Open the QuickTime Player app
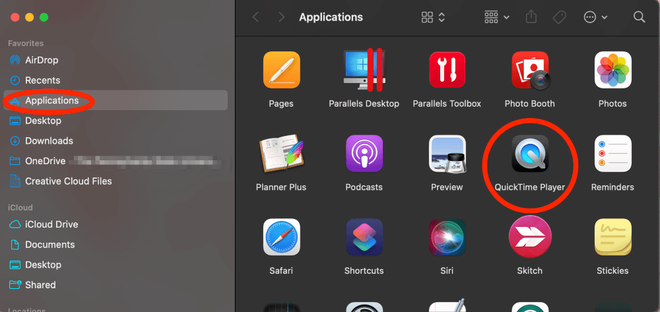Image resolution: width=660 pixels, height=312 pixels. 529,154
